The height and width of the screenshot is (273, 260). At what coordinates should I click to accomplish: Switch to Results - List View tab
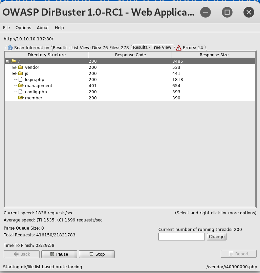click(x=91, y=48)
